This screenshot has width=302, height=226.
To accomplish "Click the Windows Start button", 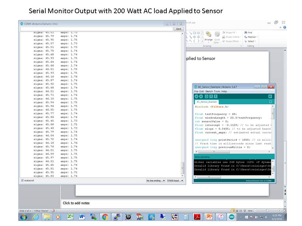I will [24, 217].
